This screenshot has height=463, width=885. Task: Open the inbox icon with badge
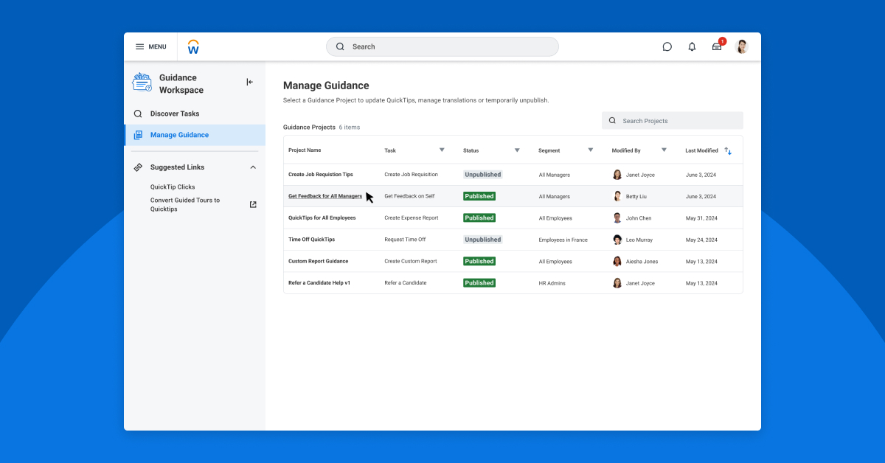point(716,46)
